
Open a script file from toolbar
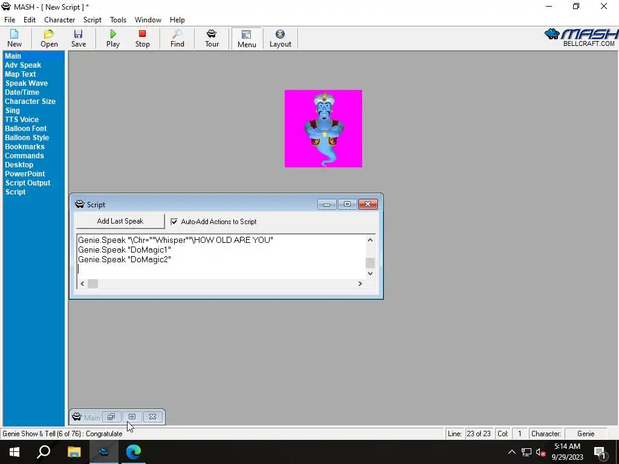pyautogui.click(x=49, y=38)
